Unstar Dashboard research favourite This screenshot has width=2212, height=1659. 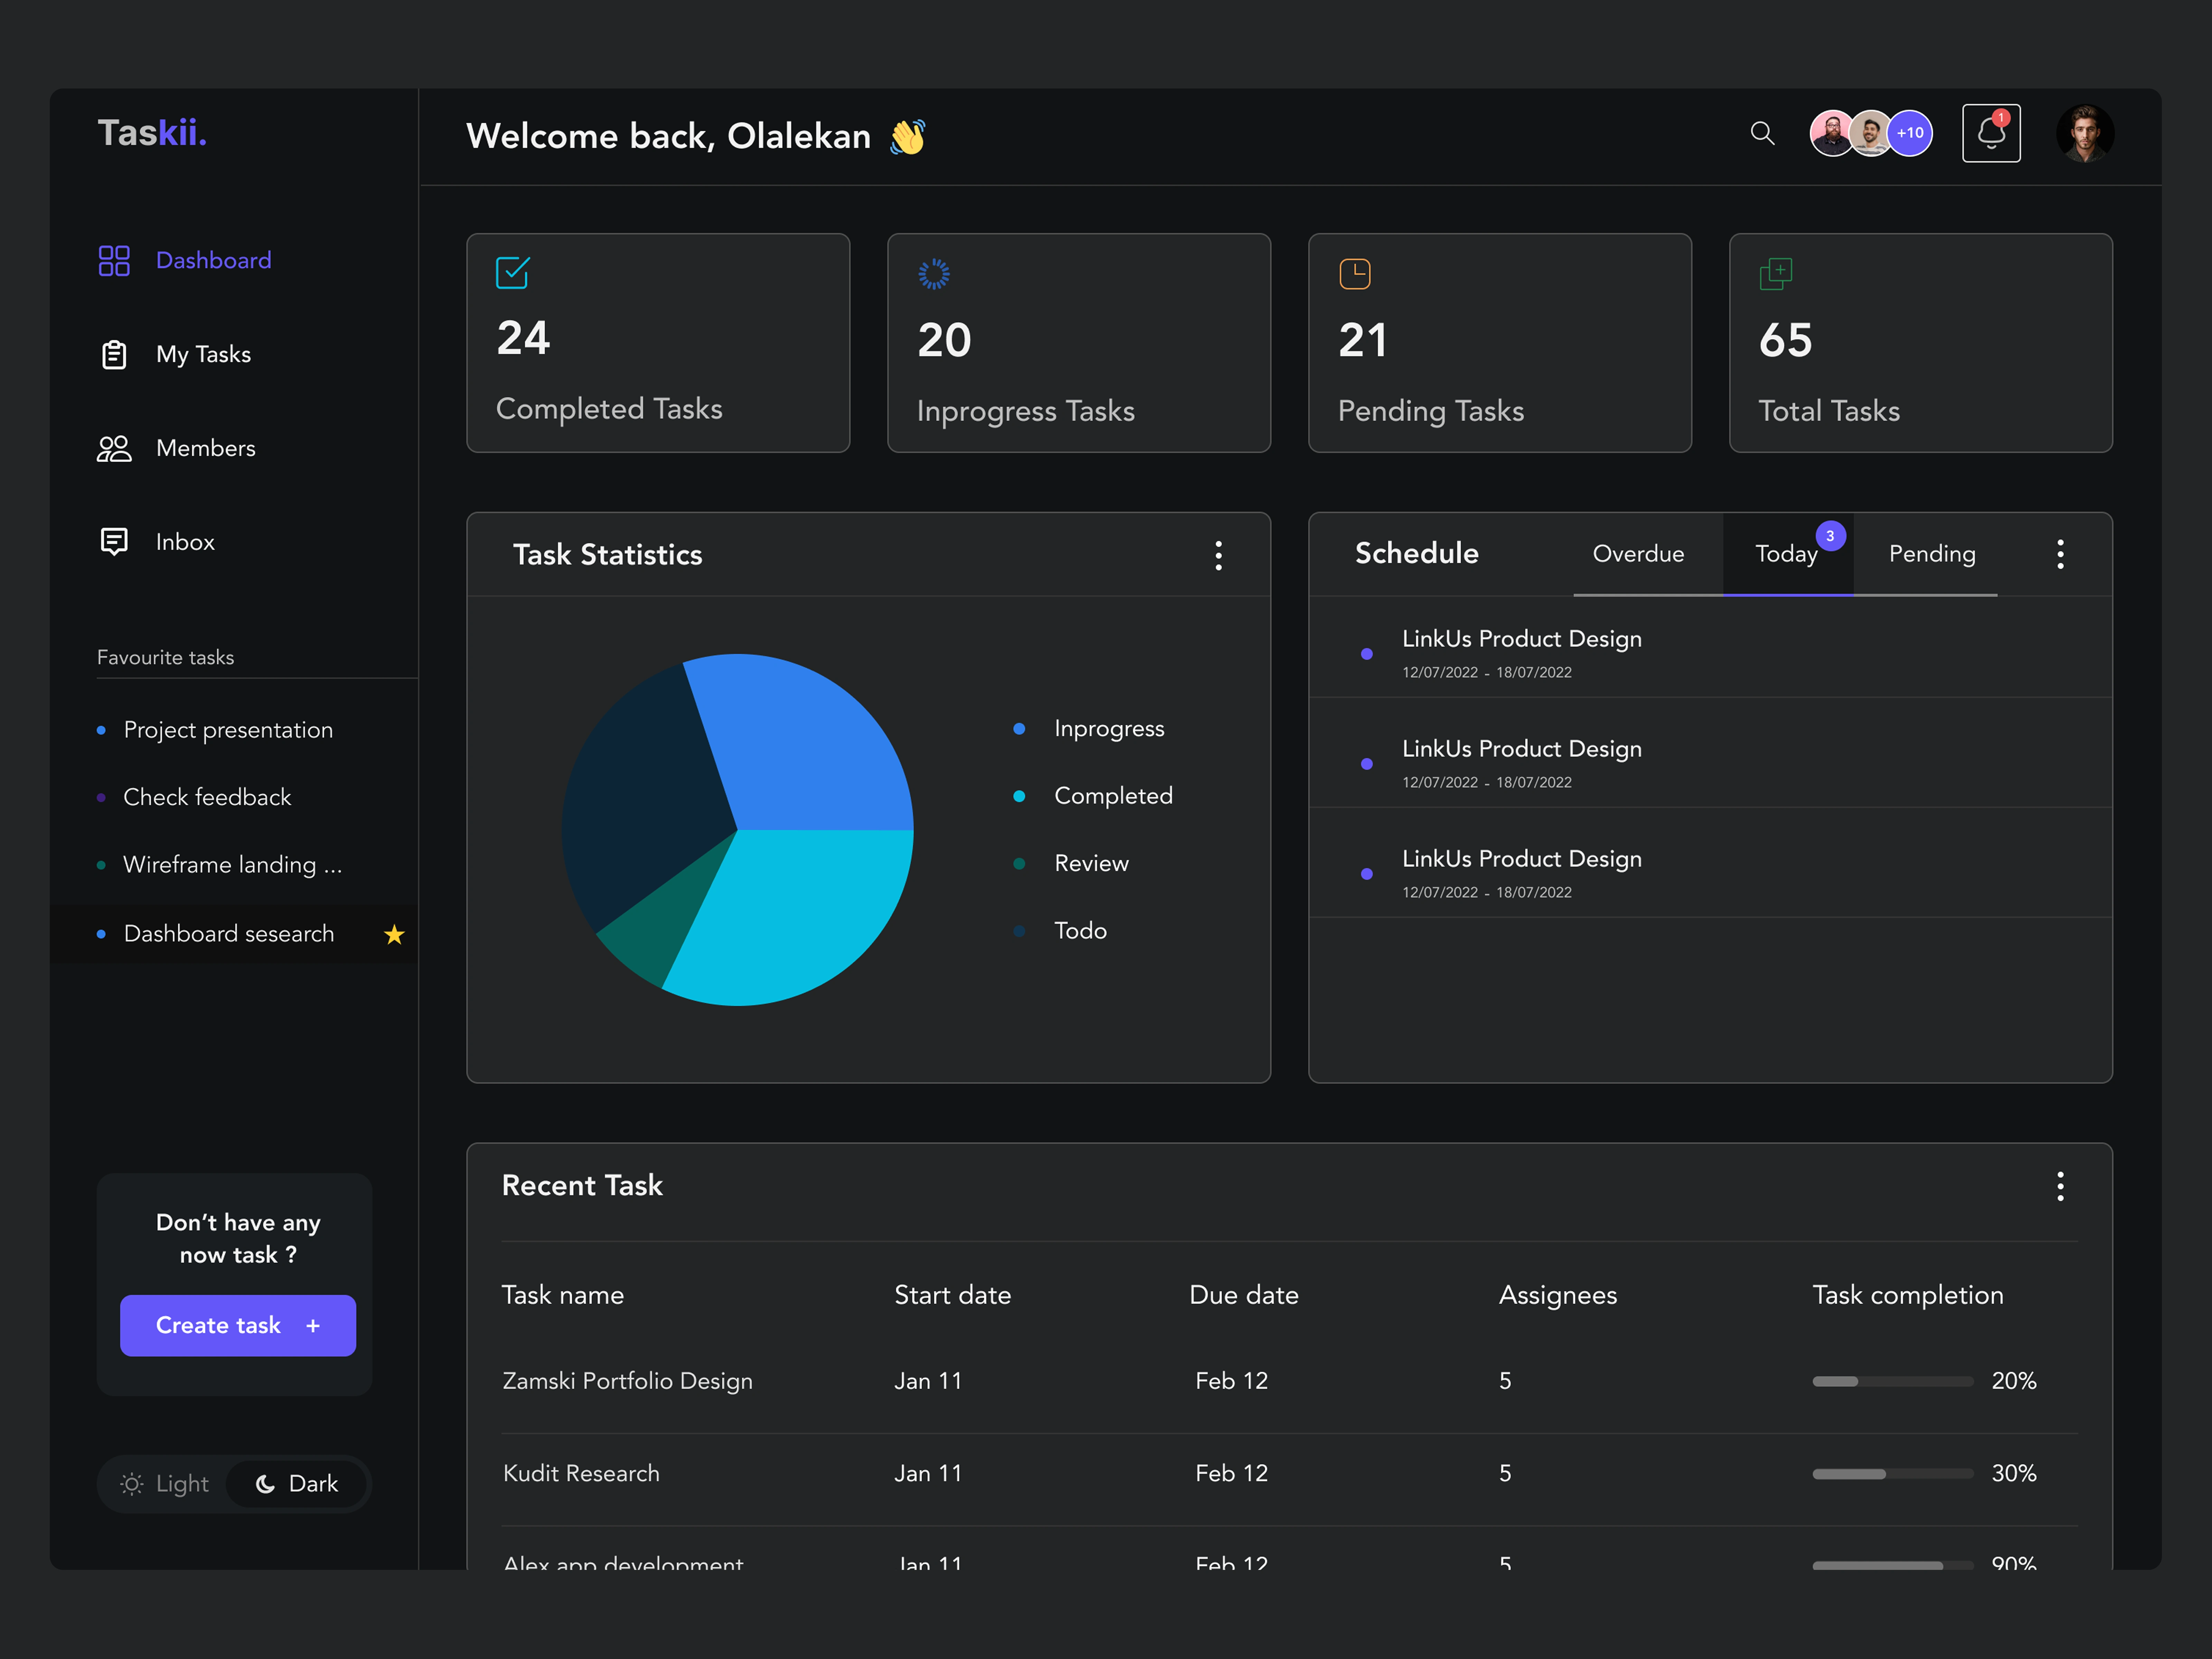(x=394, y=934)
